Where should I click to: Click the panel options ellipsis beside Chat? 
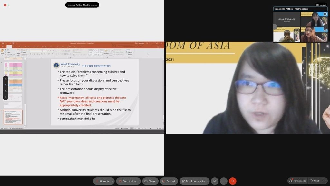click(324, 181)
